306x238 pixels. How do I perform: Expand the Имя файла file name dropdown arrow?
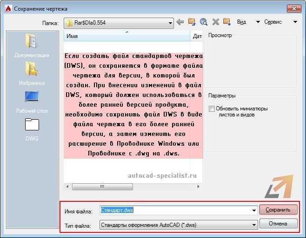click(x=254, y=210)
